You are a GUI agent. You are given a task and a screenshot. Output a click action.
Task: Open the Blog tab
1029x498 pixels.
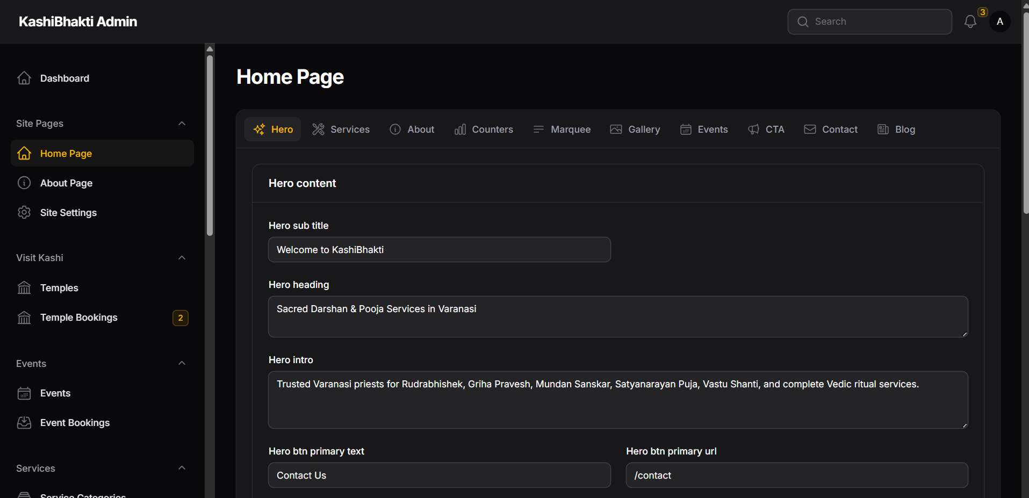click(896, 129)
